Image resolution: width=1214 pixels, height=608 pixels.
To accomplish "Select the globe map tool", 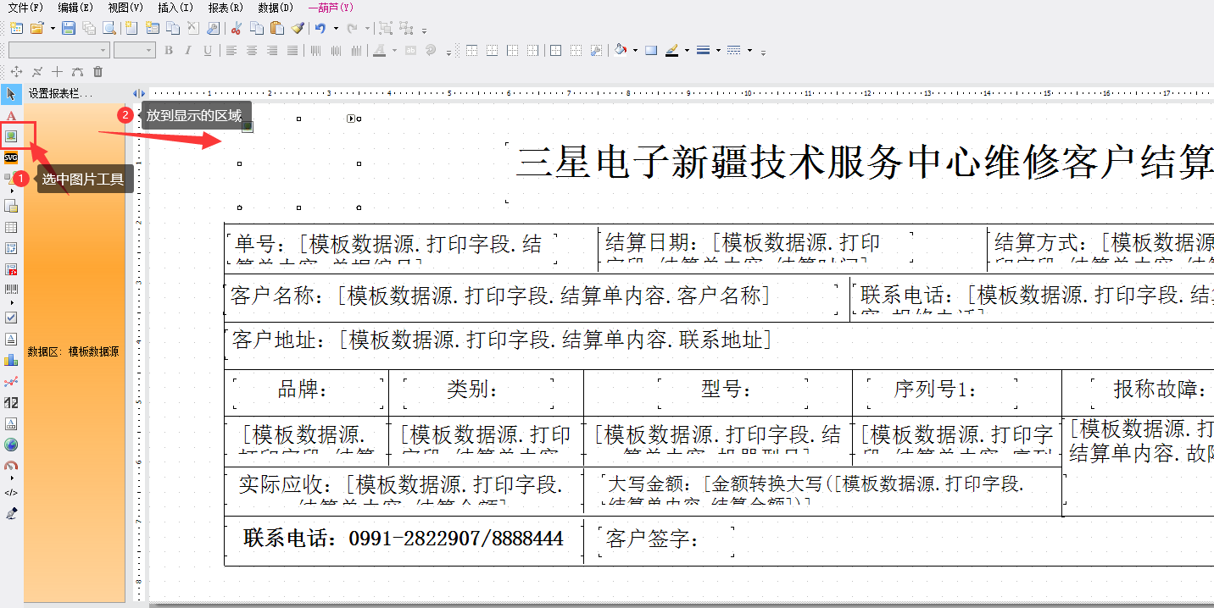I will coord(11,445).
